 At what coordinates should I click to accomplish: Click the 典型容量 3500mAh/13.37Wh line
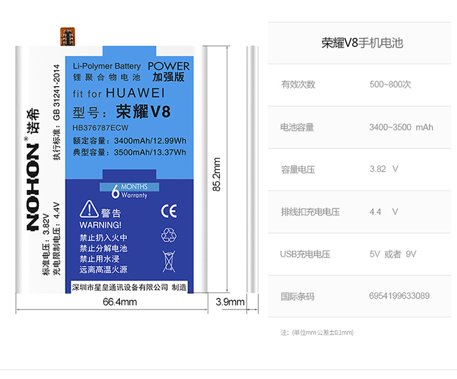point(129,152)
